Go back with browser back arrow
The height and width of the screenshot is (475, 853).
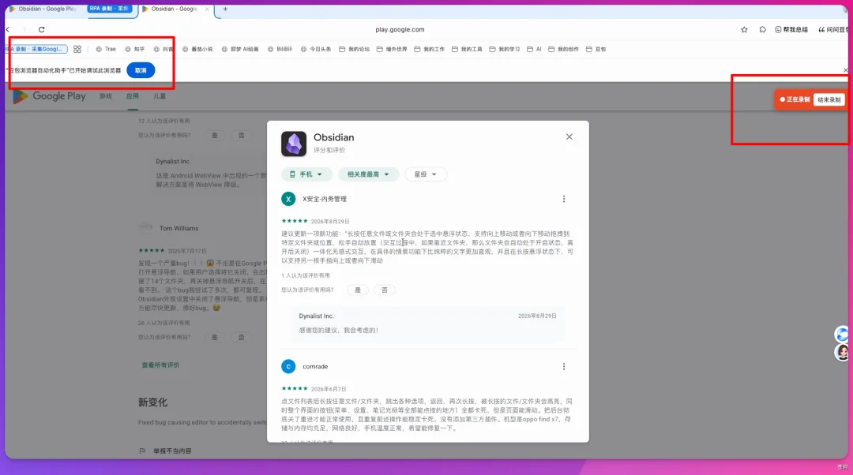8,29
